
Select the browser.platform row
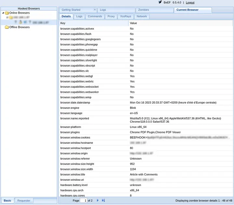(146, 127)
